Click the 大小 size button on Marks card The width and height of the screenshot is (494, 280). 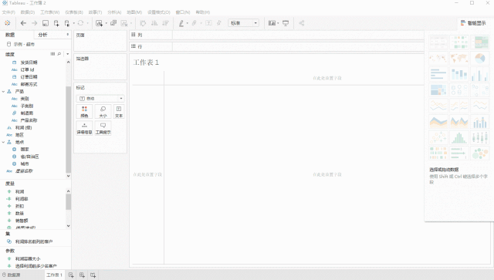pos(103,112)
